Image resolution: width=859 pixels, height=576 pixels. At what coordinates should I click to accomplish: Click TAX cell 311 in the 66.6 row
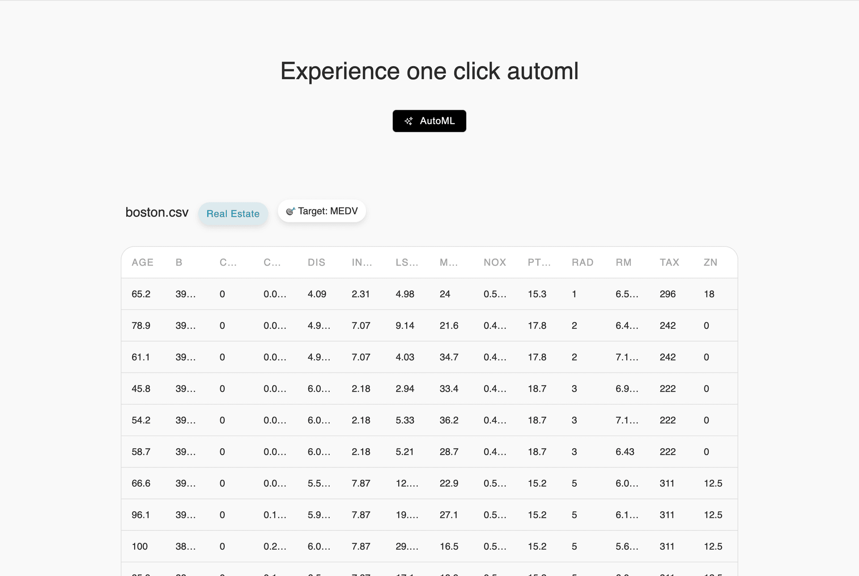click(x=667, y=483)
